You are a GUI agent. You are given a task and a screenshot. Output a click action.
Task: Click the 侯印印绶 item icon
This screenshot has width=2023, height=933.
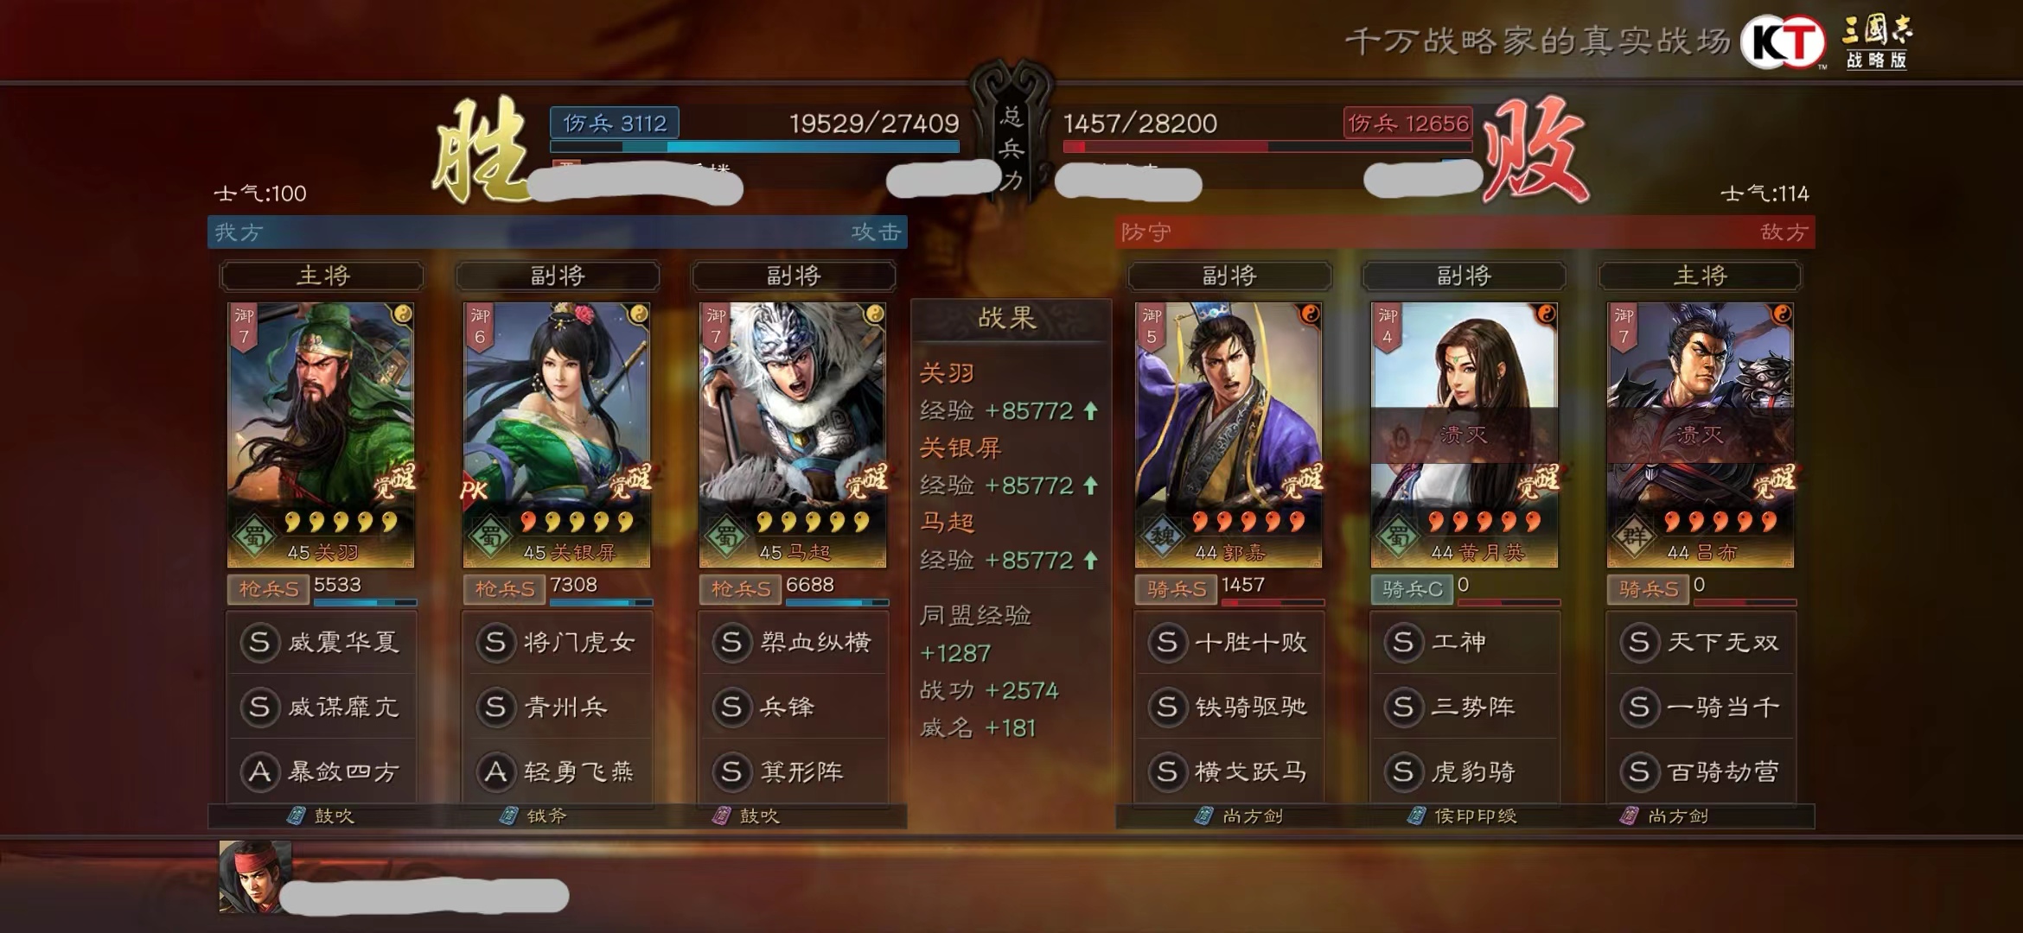[x=1416, y=816]
